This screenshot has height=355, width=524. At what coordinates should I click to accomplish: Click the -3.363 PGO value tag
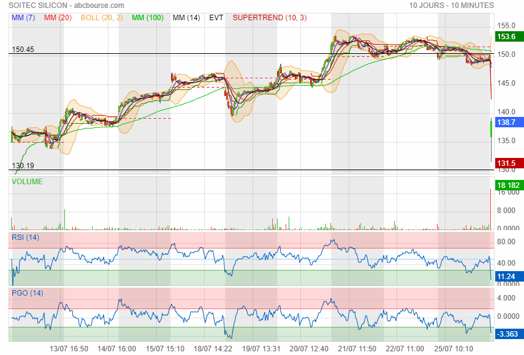point(507,334)
